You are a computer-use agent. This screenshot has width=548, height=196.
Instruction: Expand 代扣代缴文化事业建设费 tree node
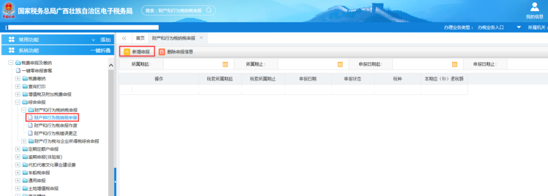pyautogui.click(x=18, y=165)
